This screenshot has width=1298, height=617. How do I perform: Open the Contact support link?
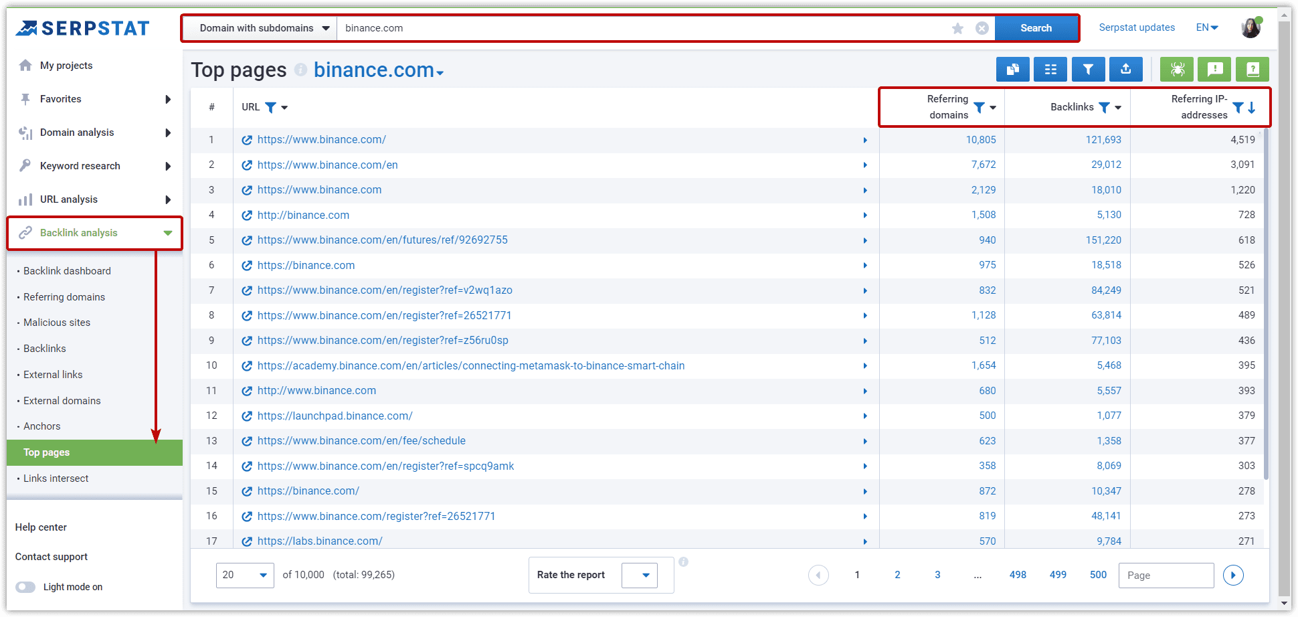52,557
